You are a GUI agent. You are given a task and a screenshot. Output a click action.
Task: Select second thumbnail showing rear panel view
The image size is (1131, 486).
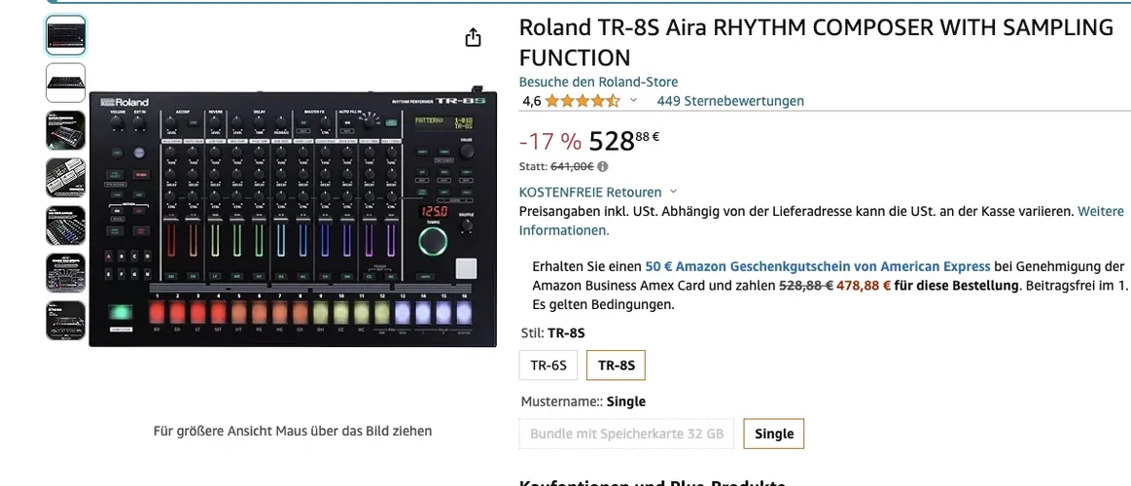65,83
